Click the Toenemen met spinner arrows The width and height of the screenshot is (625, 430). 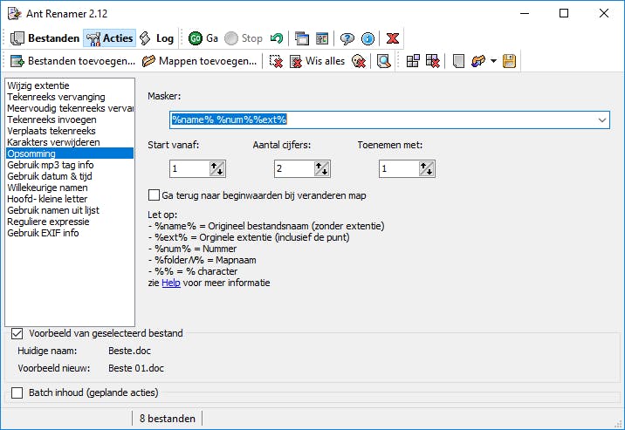point(427,169)
